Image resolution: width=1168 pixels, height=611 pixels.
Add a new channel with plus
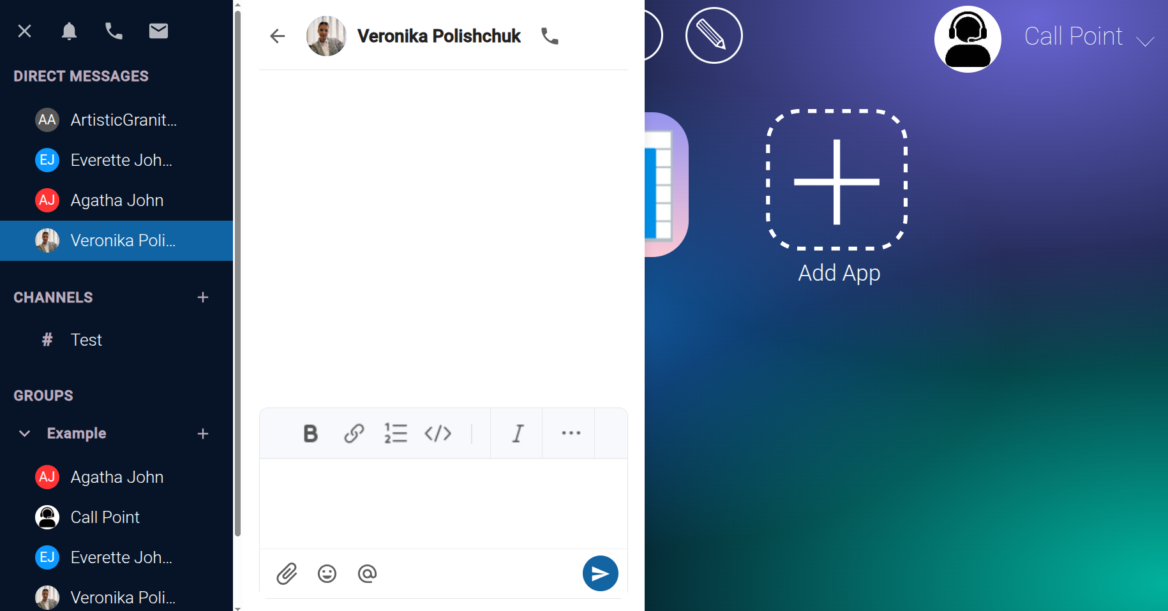(203, 297)
